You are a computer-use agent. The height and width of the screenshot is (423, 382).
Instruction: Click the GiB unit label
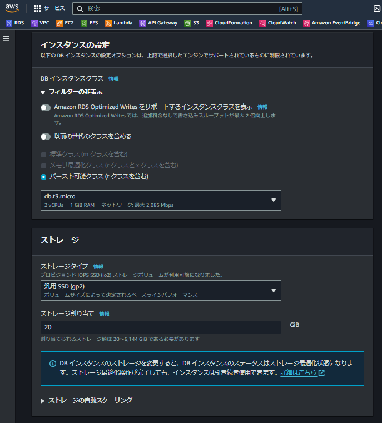point(294,325)
